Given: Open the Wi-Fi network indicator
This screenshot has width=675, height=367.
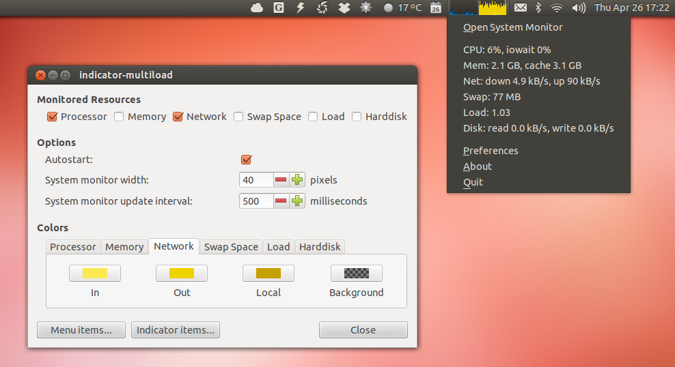Looking at the screenshot, I should pyautogui.click(x=557, y=8).
